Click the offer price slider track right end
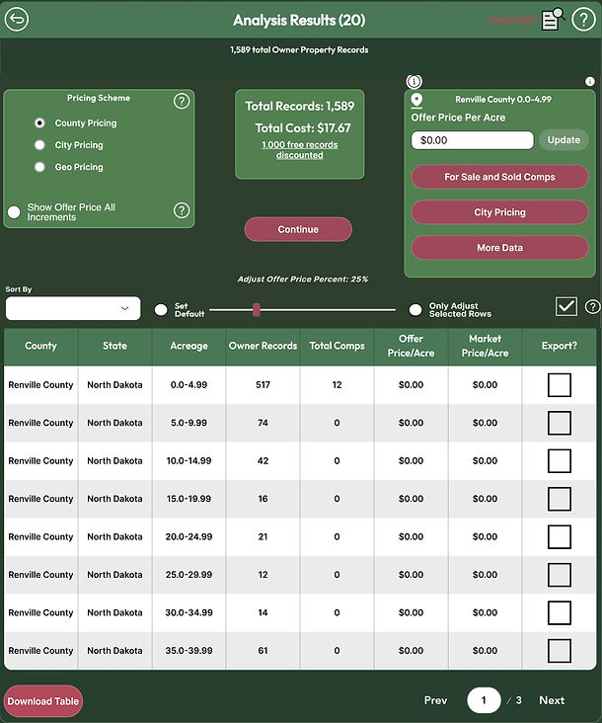 (x=394, y=310)
